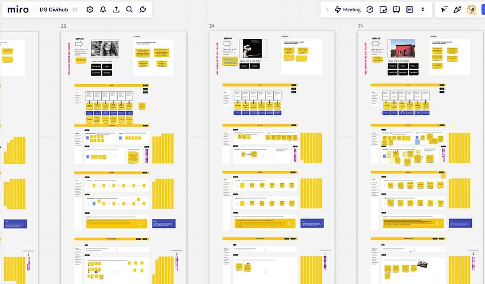Open the apps plug icon

(x=143, y=9)
